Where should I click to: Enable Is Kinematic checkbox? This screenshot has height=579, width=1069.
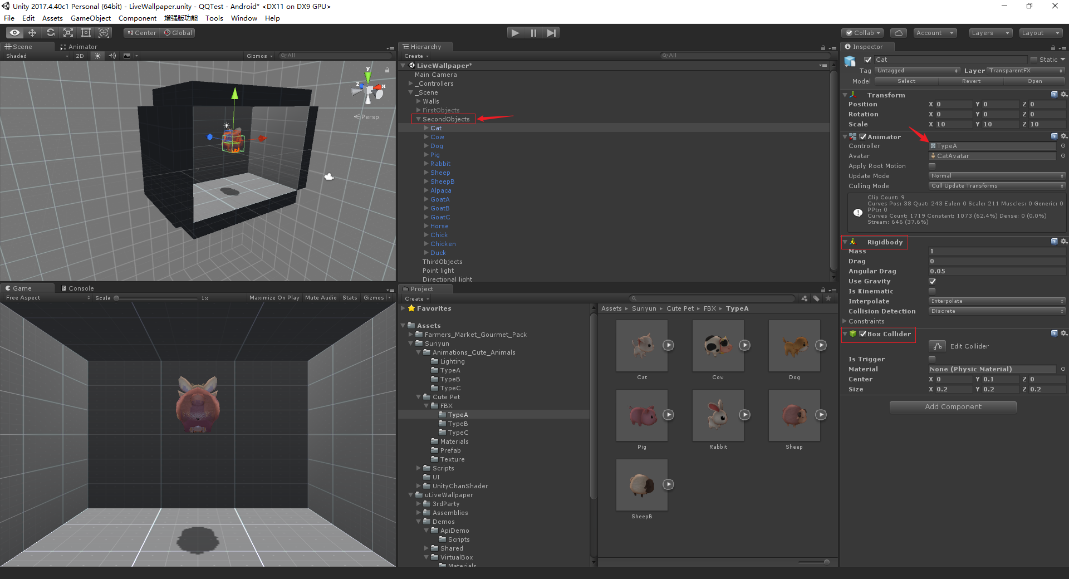pyautogui.click(x=932, y=291)
